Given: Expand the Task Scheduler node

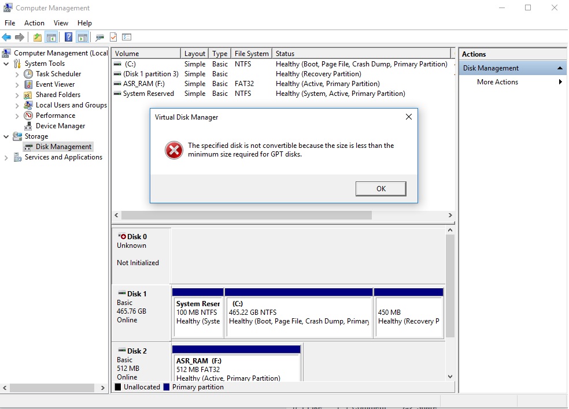Looking at the screenshot, I should click(x=17, y=75).
